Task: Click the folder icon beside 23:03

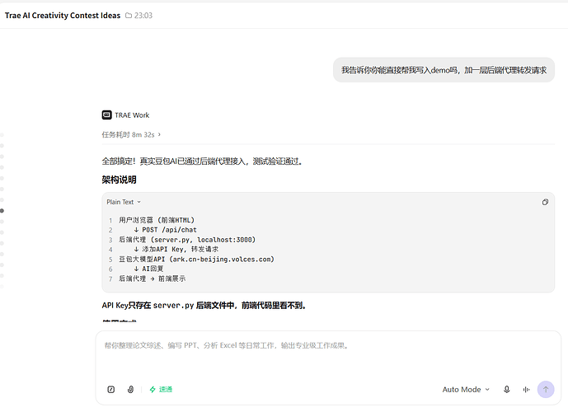Action: click(x=129, y=15)
